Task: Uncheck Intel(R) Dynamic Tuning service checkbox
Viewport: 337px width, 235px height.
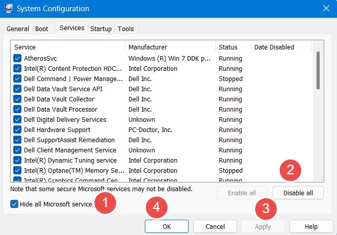Action: (x=17, y=160)
